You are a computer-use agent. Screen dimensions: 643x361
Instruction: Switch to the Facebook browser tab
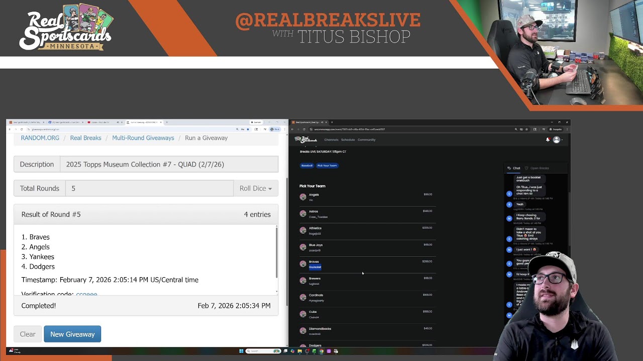tap(66, 122)
